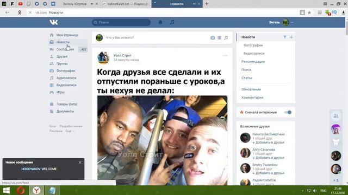The width and height of the screenshot is (348, 195).
Task: Open Друзья in left menu
Action: [61, 56]
